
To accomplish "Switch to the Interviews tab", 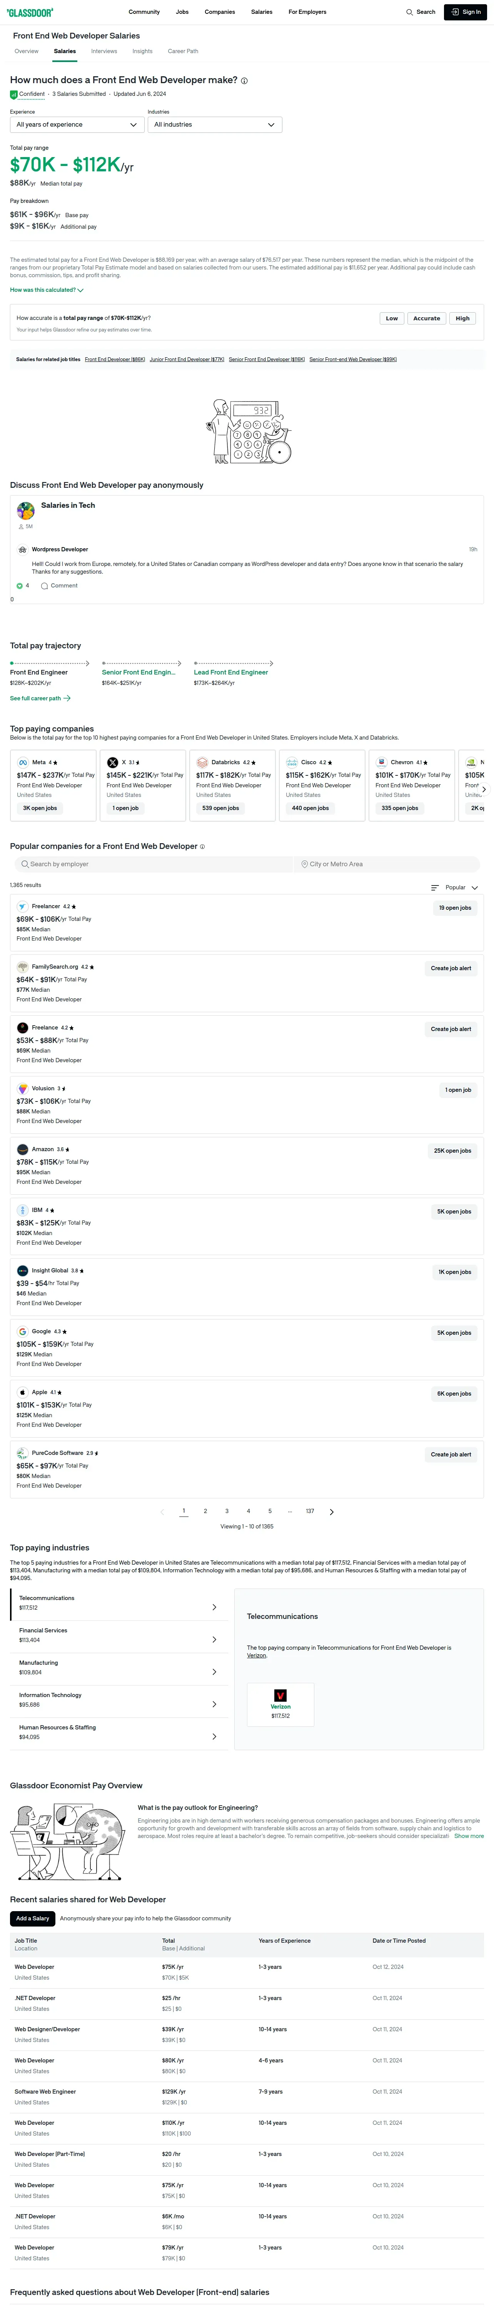I will [104, 51].
